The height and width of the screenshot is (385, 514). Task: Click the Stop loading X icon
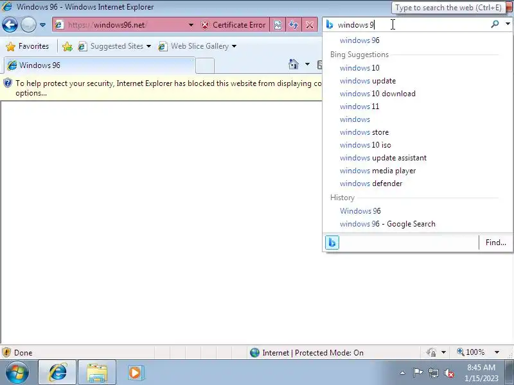coord(310,25)
